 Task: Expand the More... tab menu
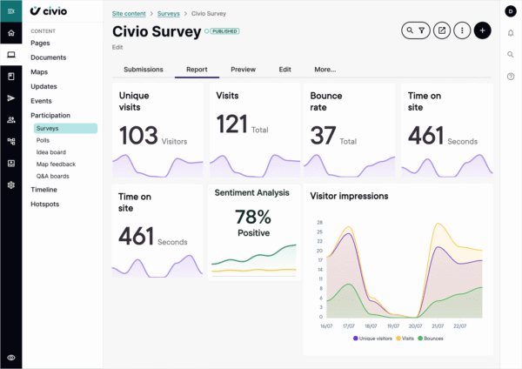[x=325, y=69]
